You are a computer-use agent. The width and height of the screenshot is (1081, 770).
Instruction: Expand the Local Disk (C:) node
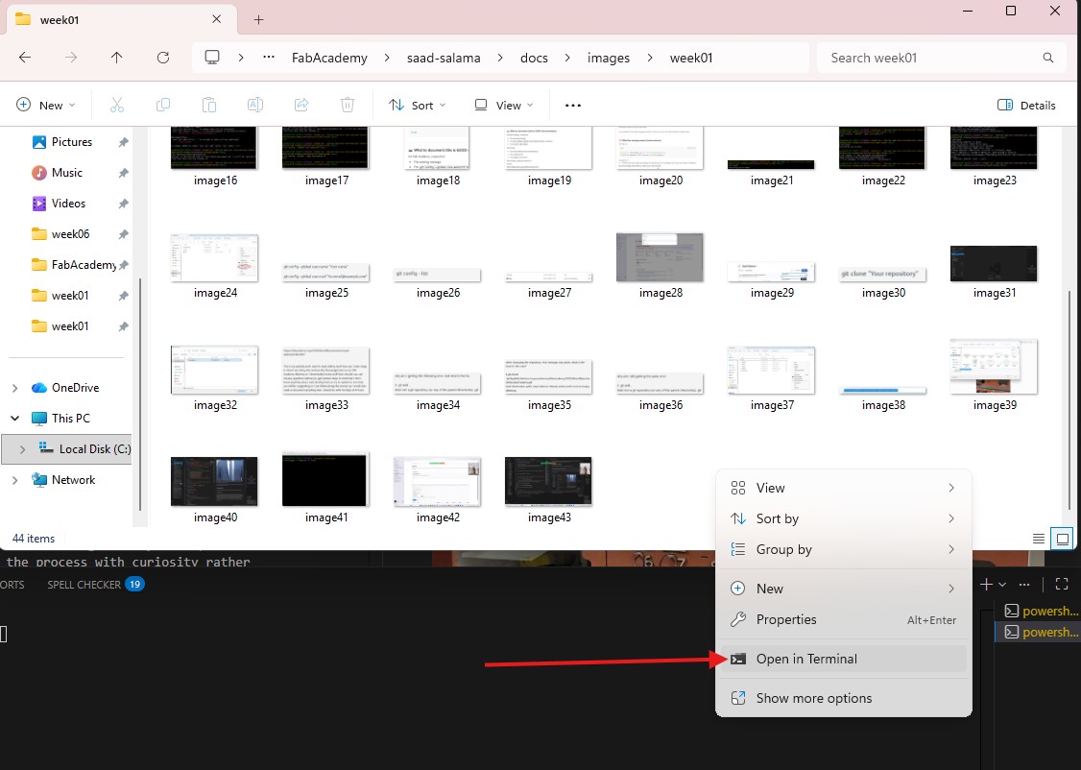click(23, 449)
